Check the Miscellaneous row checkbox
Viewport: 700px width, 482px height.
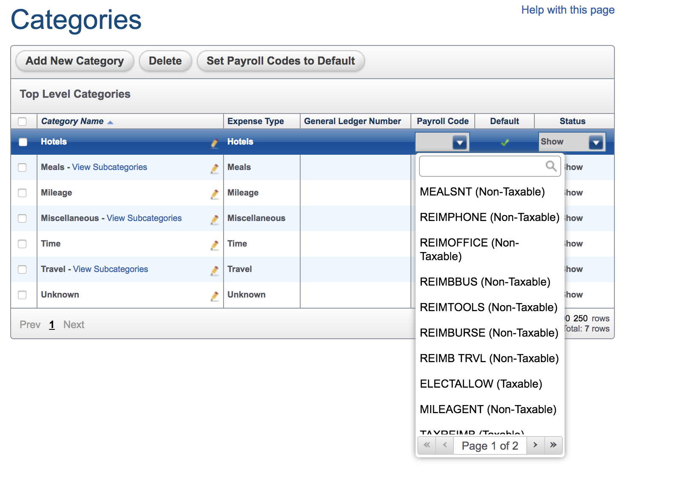22,218
